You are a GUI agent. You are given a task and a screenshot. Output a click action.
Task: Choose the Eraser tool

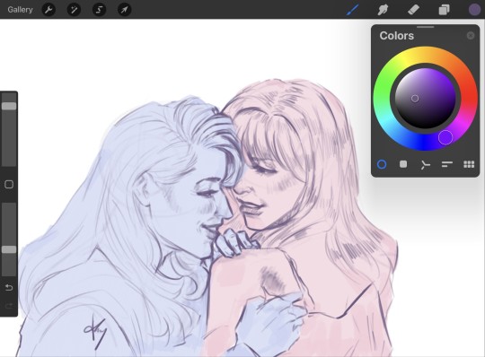413,10
